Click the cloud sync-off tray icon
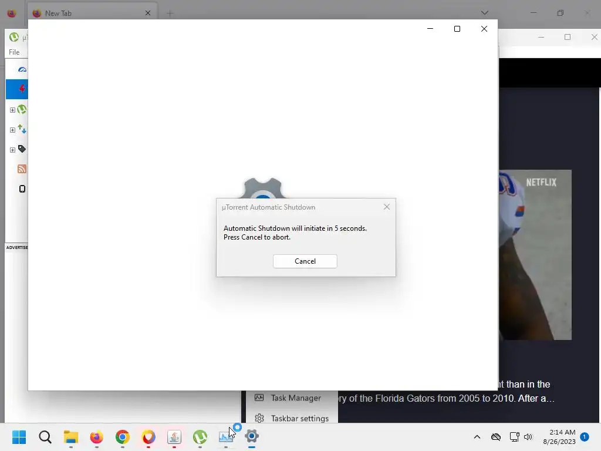The height and width of the screenshot is (451, 601). (x=496, y=437)
